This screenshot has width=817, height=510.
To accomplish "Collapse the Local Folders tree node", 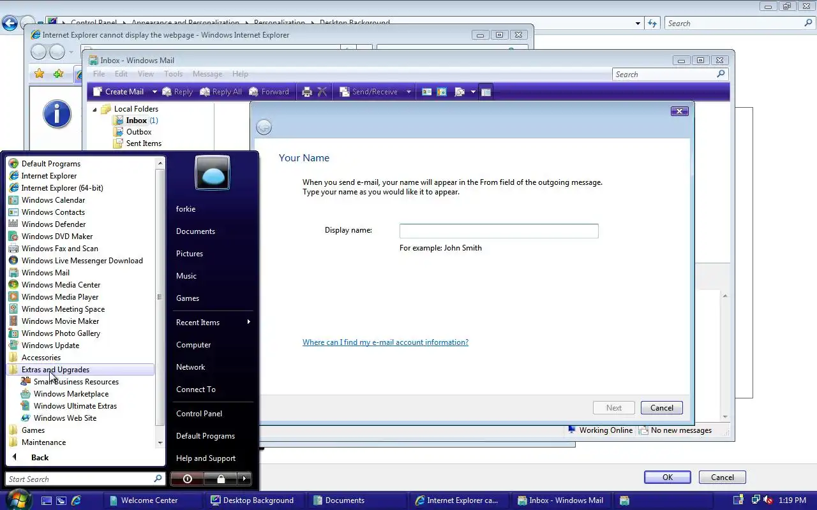I will click(95, 109).
